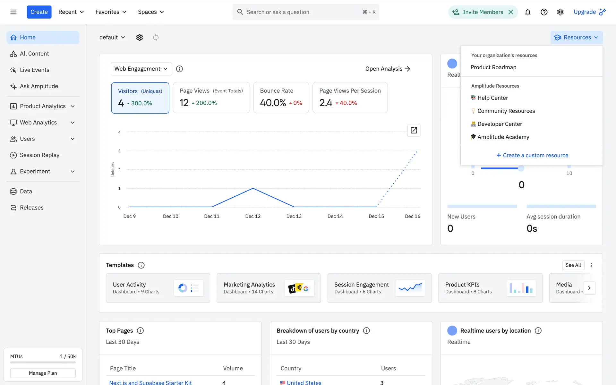
Task: Click the notifications bell icon
Action: [x=527, y=12]
